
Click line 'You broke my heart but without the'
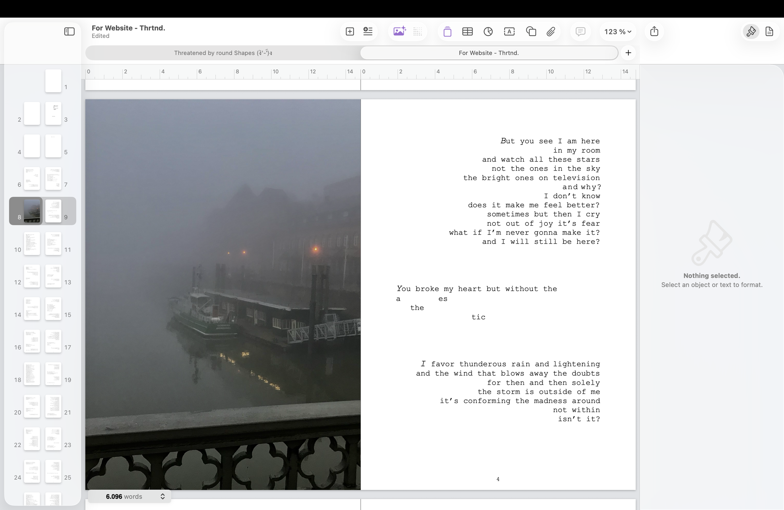[477, 289]
